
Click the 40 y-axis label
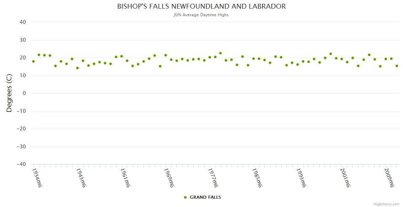pos(23,22)
